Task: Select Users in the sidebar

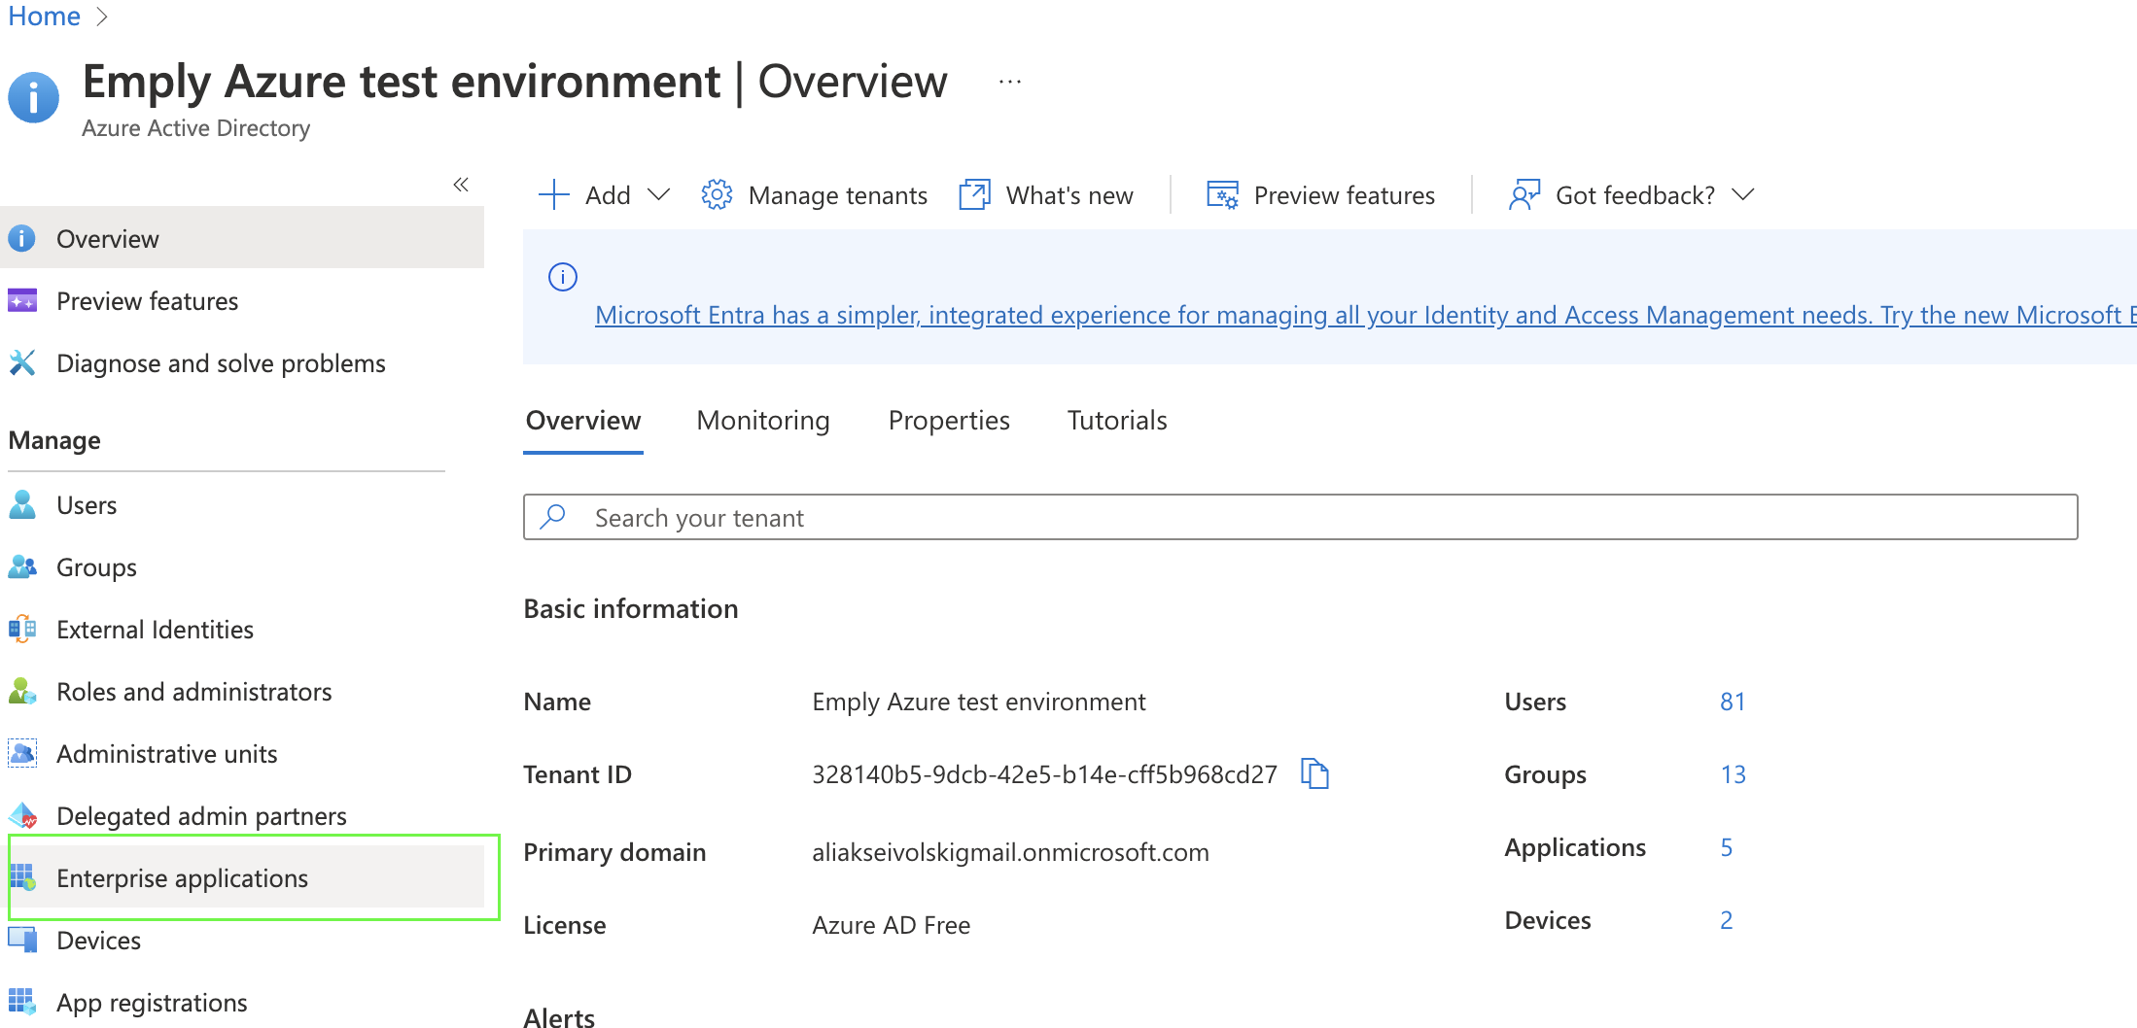Action: click(x=87, y=504)
